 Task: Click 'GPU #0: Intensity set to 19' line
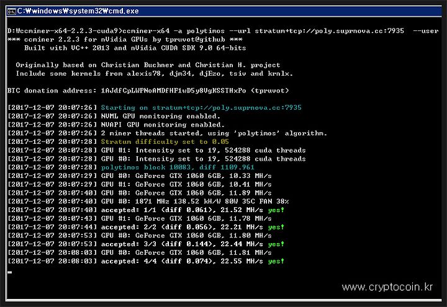pos(157,159)
